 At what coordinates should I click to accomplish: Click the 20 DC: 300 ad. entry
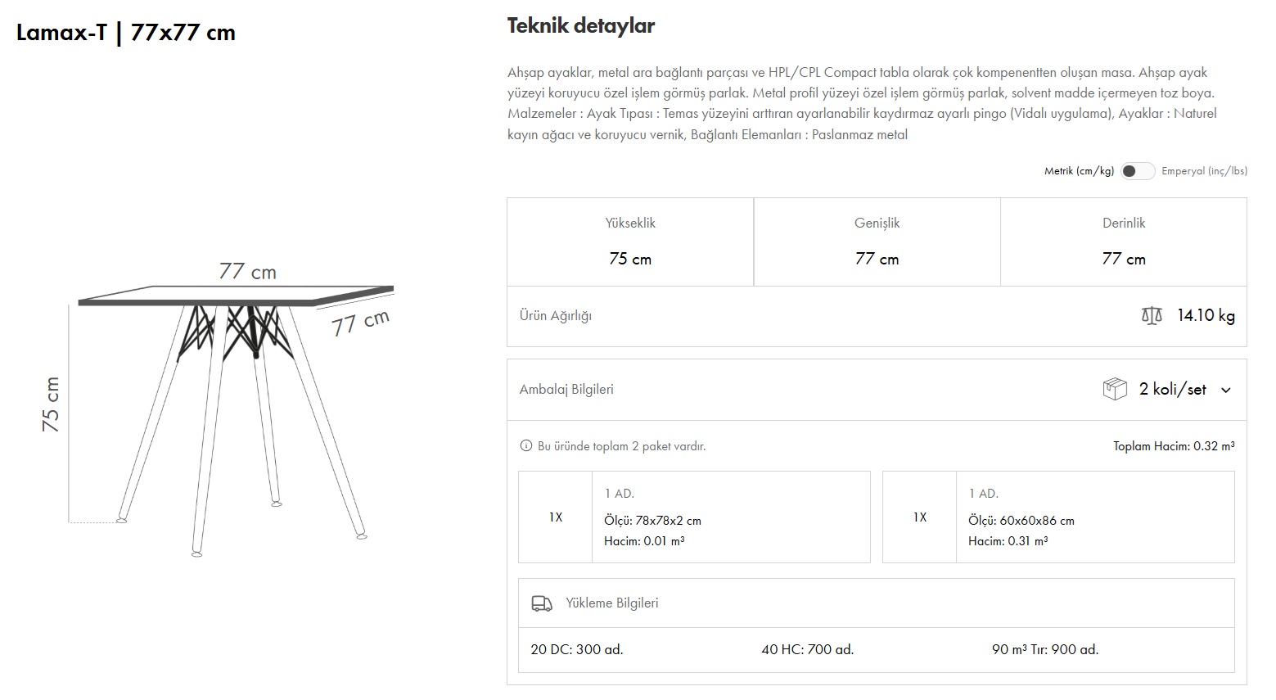click(577, 649)
